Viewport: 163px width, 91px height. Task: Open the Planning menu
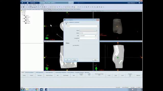(34, 5)
